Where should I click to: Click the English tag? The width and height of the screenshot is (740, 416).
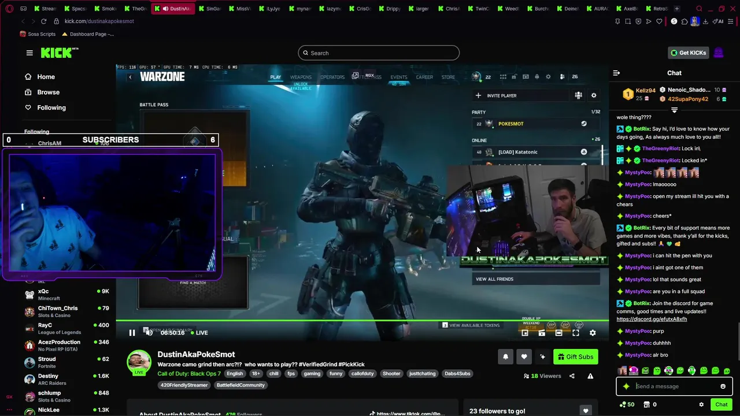235,374
